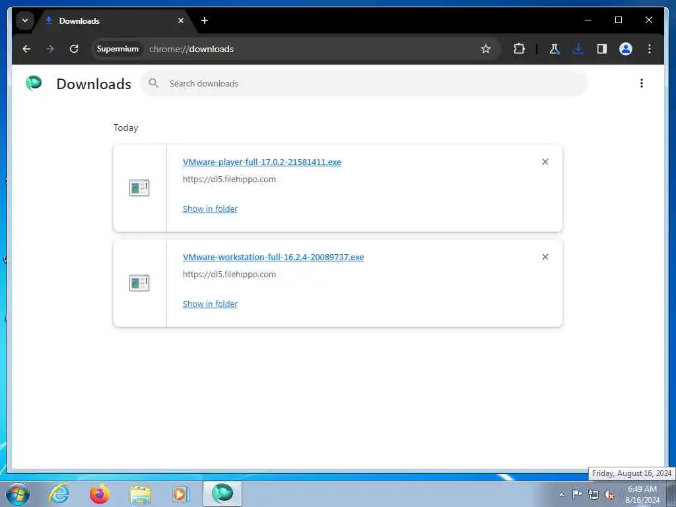Minimize the Supermium window
This screenshot has width=676, height=507.
(x=588, y=20)
